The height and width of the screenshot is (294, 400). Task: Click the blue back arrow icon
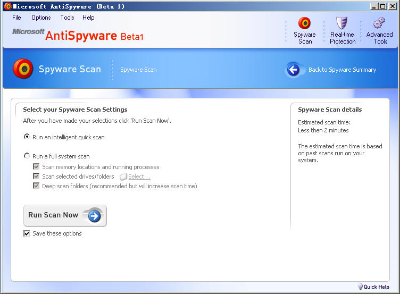coord(294,70)
